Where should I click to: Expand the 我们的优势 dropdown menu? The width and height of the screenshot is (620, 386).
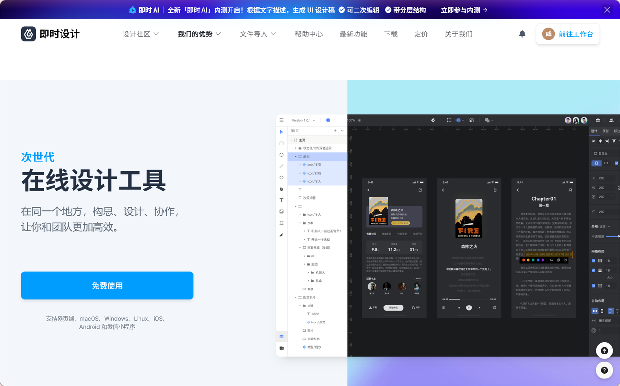coord(199,34)
